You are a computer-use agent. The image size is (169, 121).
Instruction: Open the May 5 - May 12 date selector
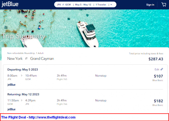click(83, 5)
